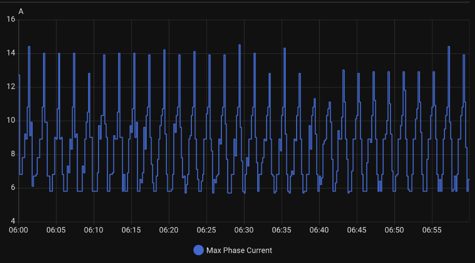Viewport: 475px width, 263px height.
Task: Click the 06:05 time axis label
Action: pyautogui.click(x=56, y=230)
